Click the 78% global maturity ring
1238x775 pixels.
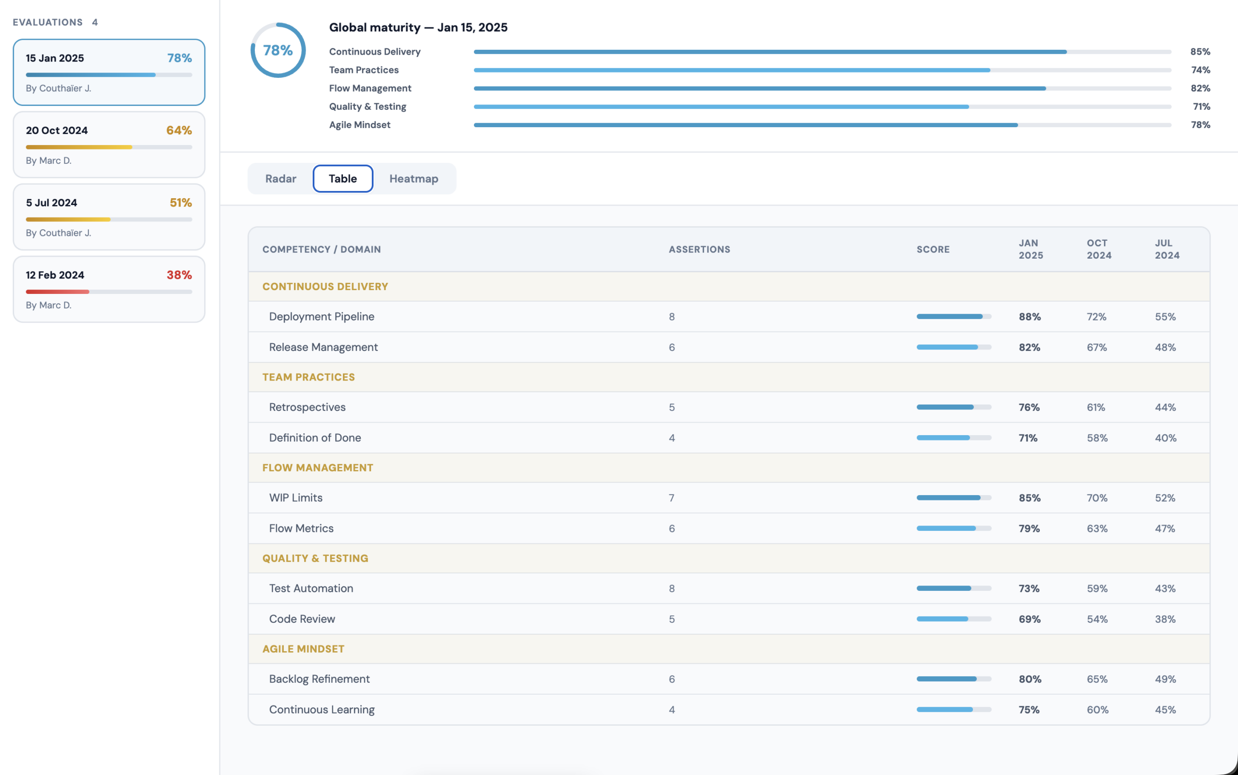click(278, 50)
